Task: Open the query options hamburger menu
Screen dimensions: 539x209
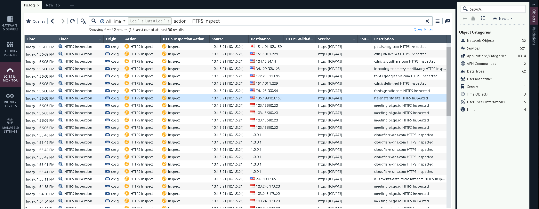Action: coord(438,21)
